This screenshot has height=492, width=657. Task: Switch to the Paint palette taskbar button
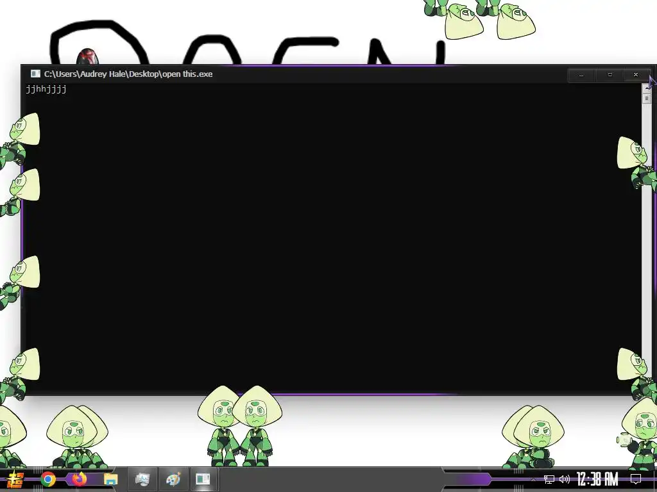tap(173, 479)
